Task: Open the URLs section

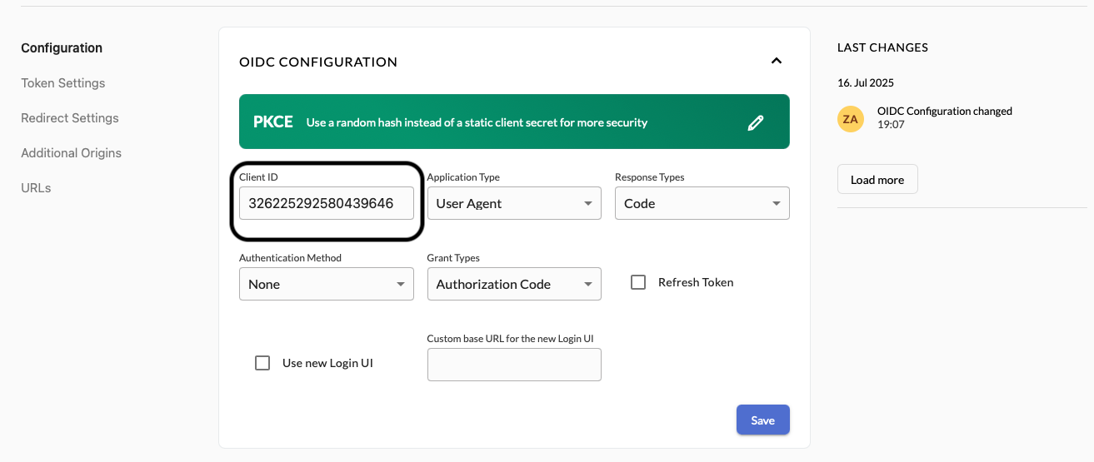Action: pos(36,188)
